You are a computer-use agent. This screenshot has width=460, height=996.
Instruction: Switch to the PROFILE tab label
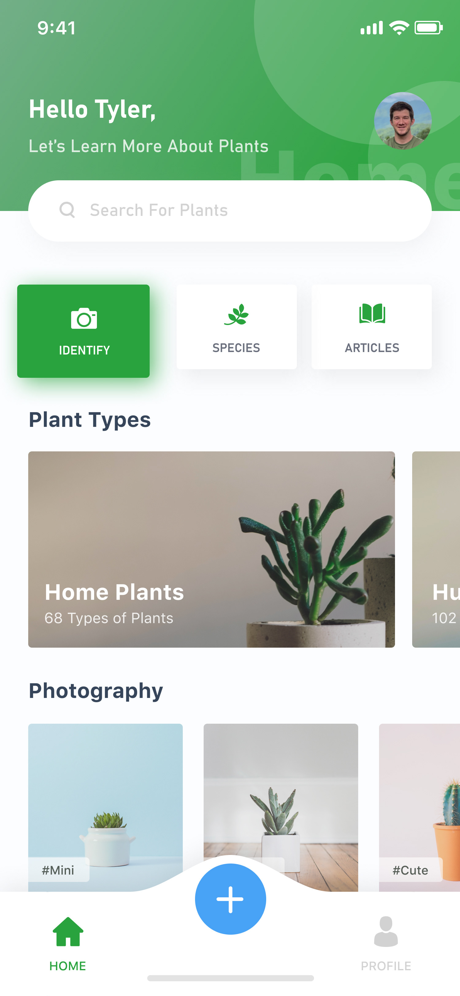(386, 966)
